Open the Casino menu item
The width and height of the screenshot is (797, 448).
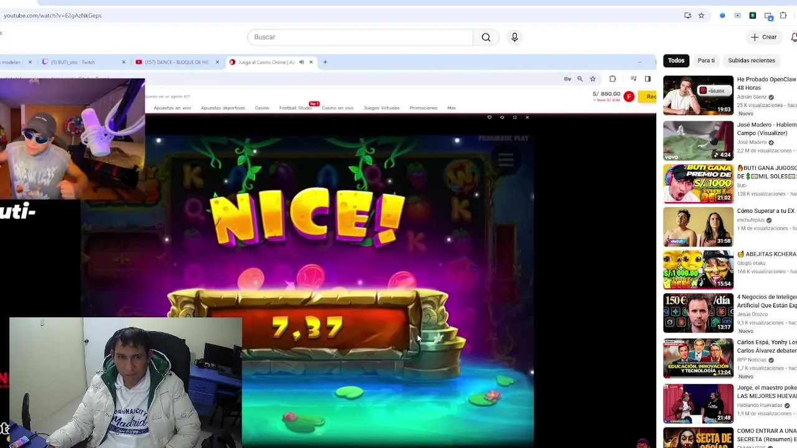pyautogui.click(x=262, y=108)
